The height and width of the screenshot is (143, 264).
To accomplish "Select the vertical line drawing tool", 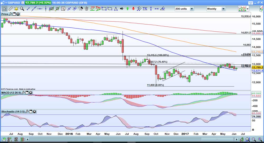I will click(x=46, y=9).
